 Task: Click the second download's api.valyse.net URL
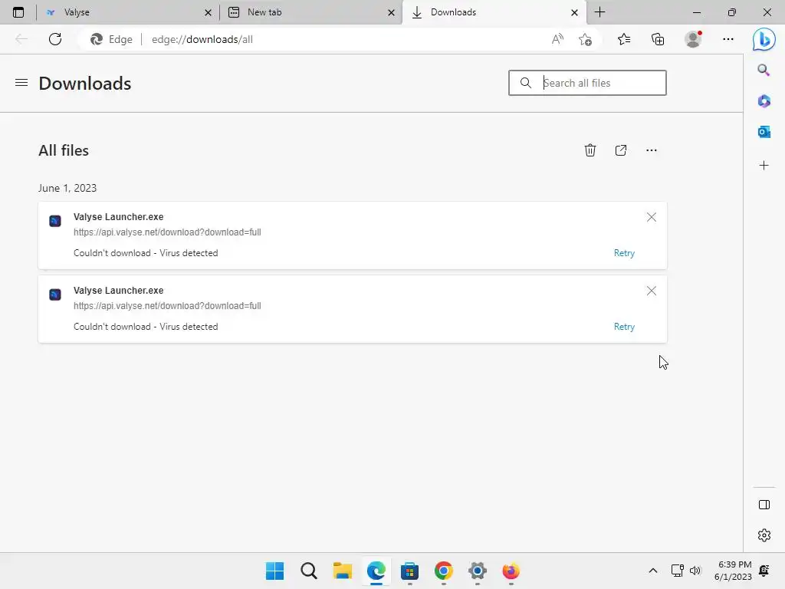pos(167,305)
